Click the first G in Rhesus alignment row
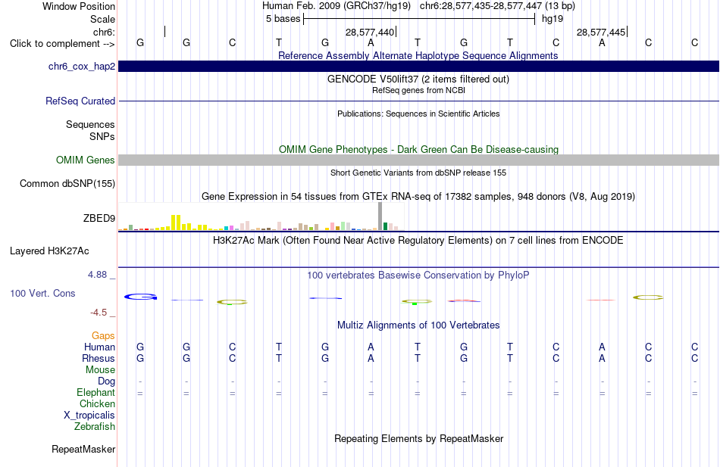Screen dimensions: 720x467 [140, 359]
